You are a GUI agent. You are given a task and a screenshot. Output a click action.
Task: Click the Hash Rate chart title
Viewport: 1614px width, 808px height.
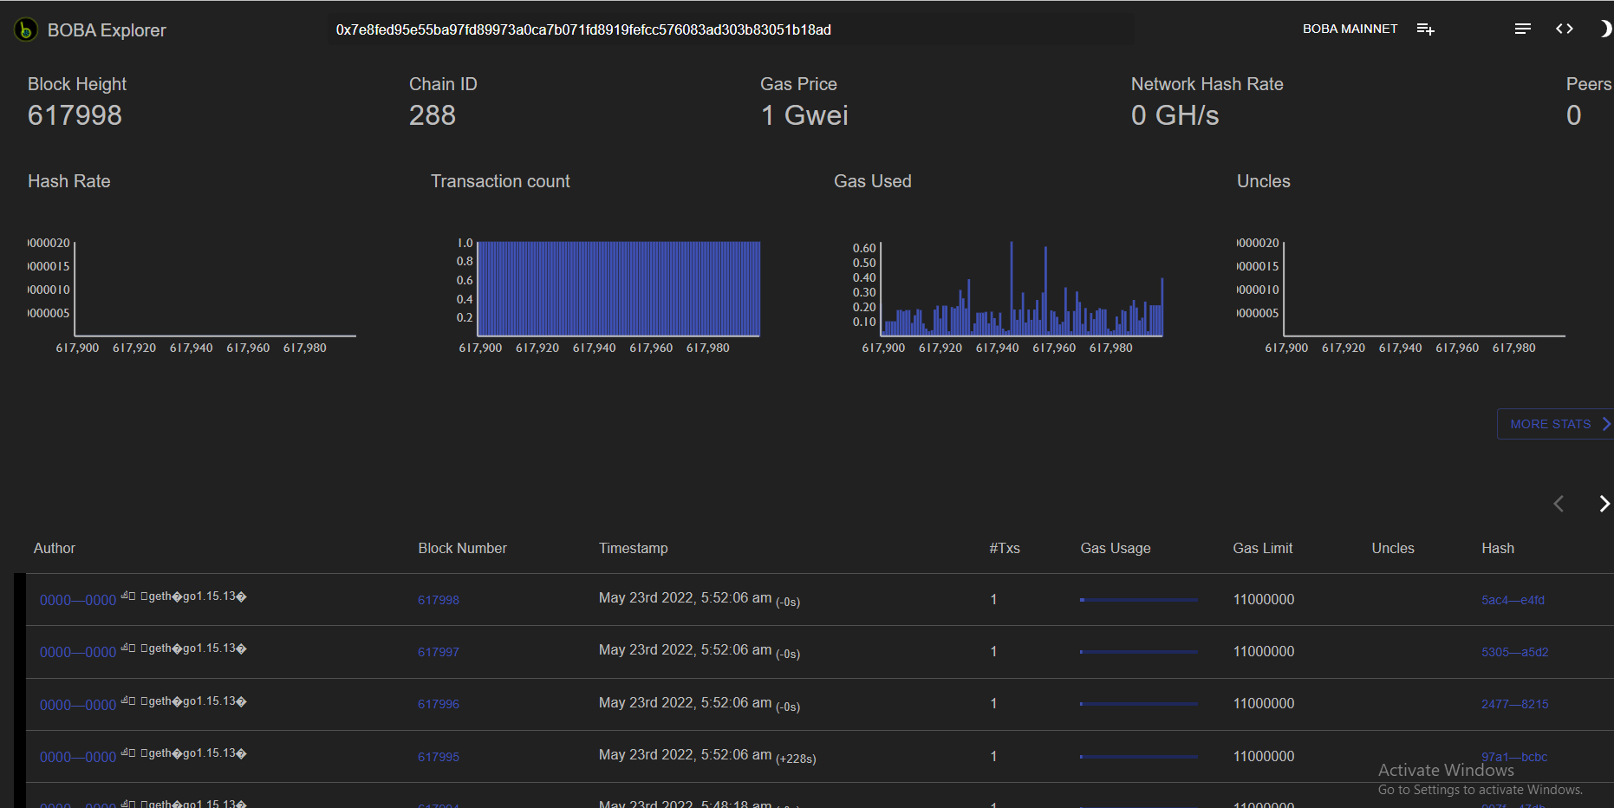pyautogui.click(x=69, y=181)
